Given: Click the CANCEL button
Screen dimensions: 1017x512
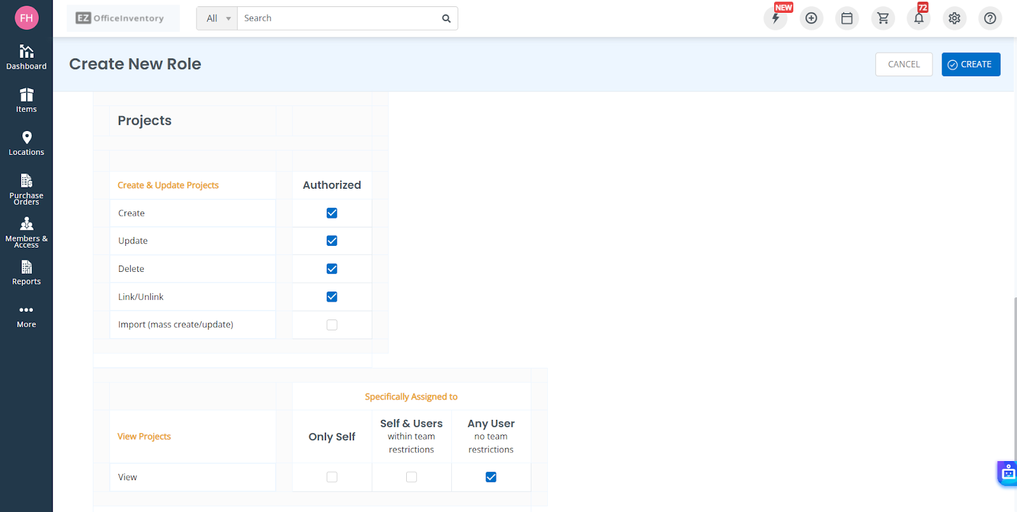Looking at the screenshot, I should tap(904, 64).
